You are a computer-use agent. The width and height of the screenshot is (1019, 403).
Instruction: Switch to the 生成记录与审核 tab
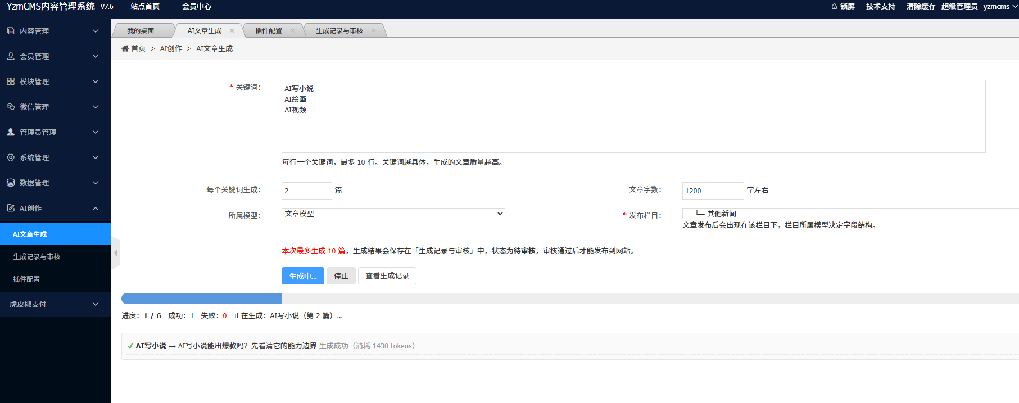click(x=339, y=31)
